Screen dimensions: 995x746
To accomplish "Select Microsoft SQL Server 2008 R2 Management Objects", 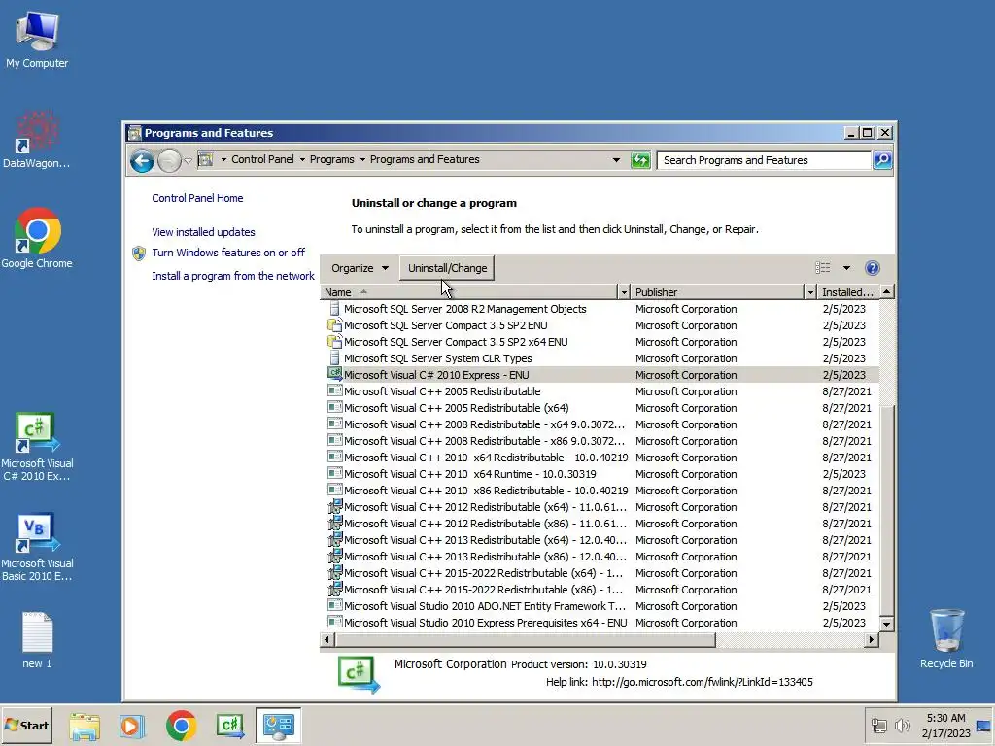I will [x=600, y=309].
